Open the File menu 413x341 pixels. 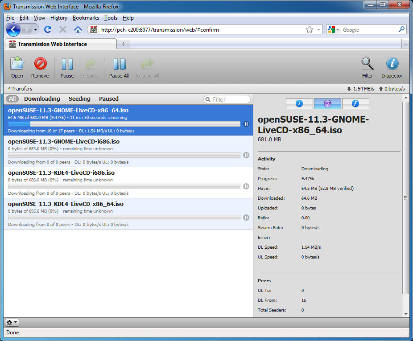(x=10, y=18)
